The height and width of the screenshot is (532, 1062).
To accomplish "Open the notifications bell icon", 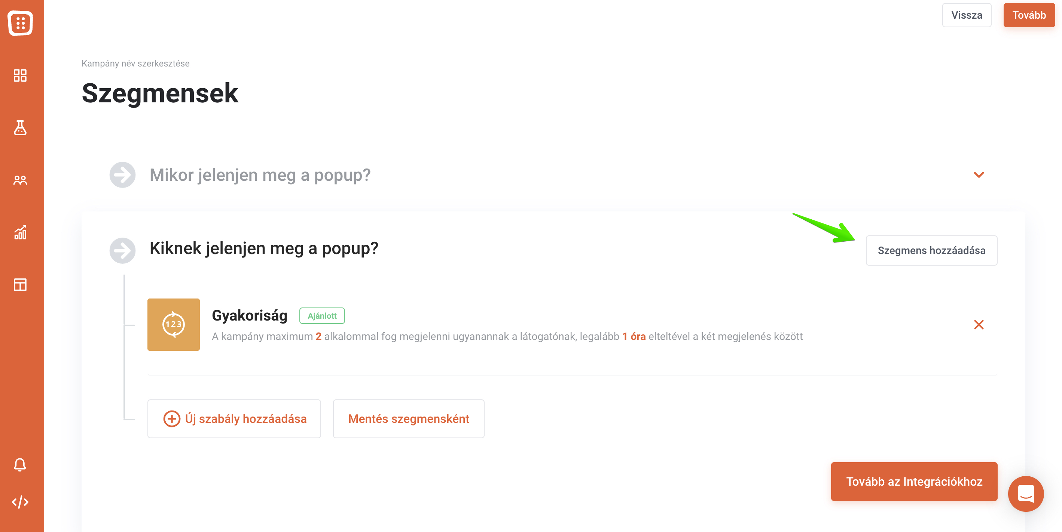I will coord(20,464).
